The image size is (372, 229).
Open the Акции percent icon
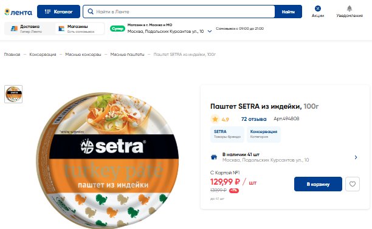[x=318, y=9]
